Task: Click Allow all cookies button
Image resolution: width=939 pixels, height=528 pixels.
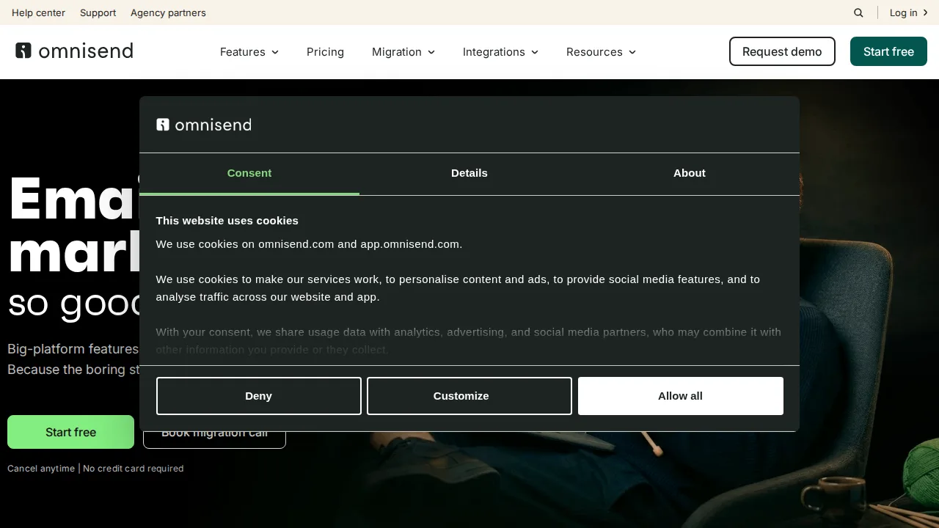Action: [x=681, y=396]
